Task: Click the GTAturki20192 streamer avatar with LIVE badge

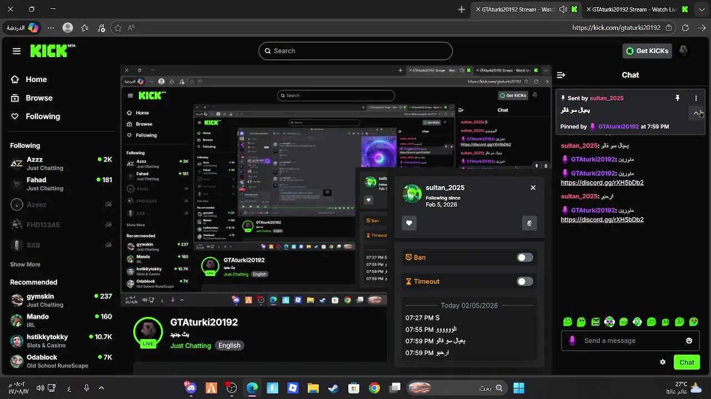Action: (x=148, y=331)
